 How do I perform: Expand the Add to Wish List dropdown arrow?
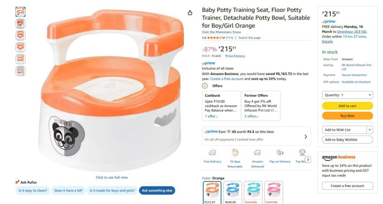[x=370, y=130]
